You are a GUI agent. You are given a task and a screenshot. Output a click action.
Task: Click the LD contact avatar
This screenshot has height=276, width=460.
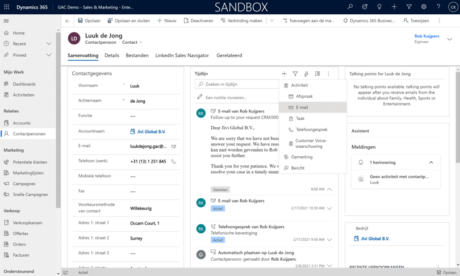(x=74, y=39)
